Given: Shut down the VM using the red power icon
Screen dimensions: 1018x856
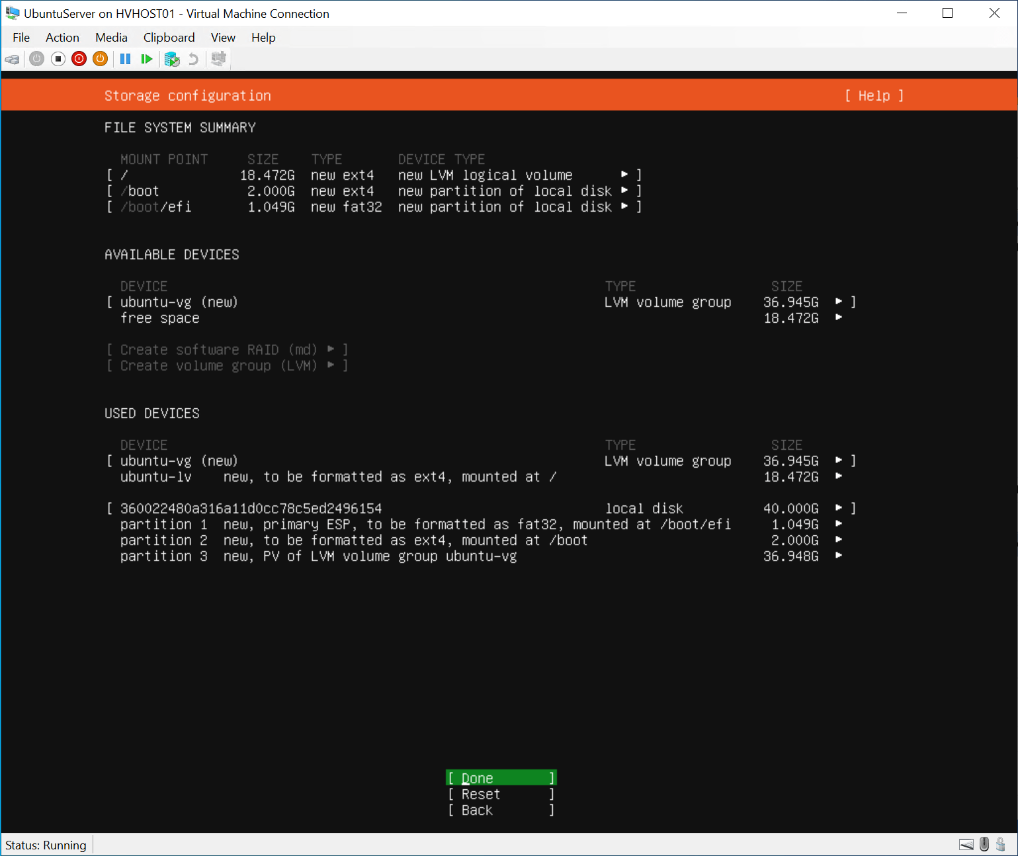Looking at the screenshot, I should (79, 59).
